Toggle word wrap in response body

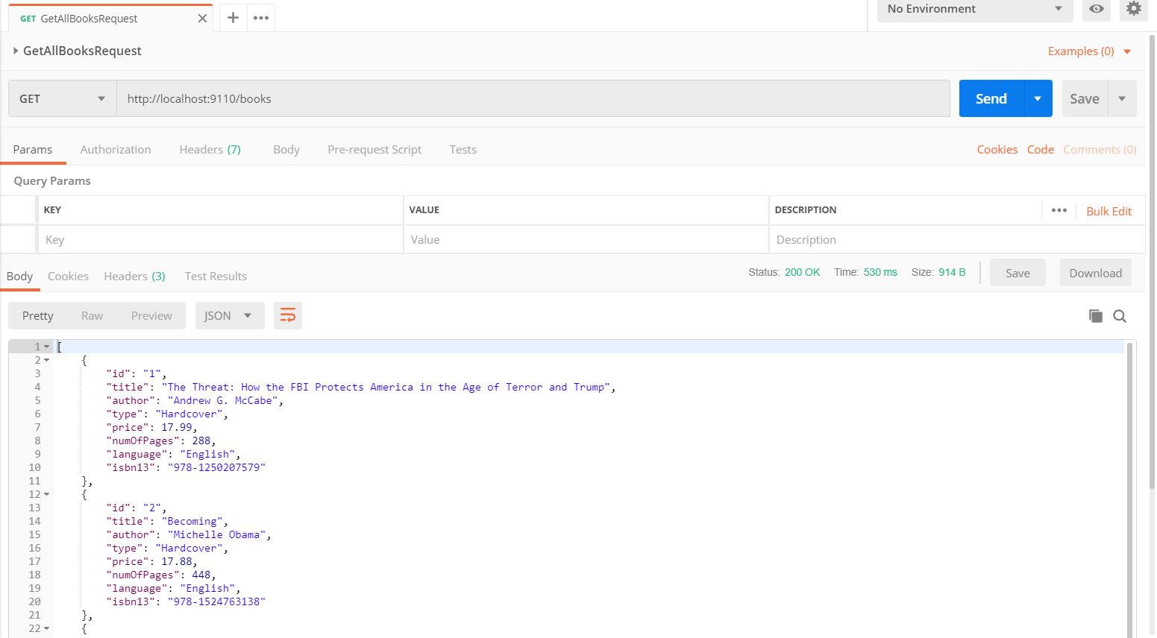tap(287, 316)
